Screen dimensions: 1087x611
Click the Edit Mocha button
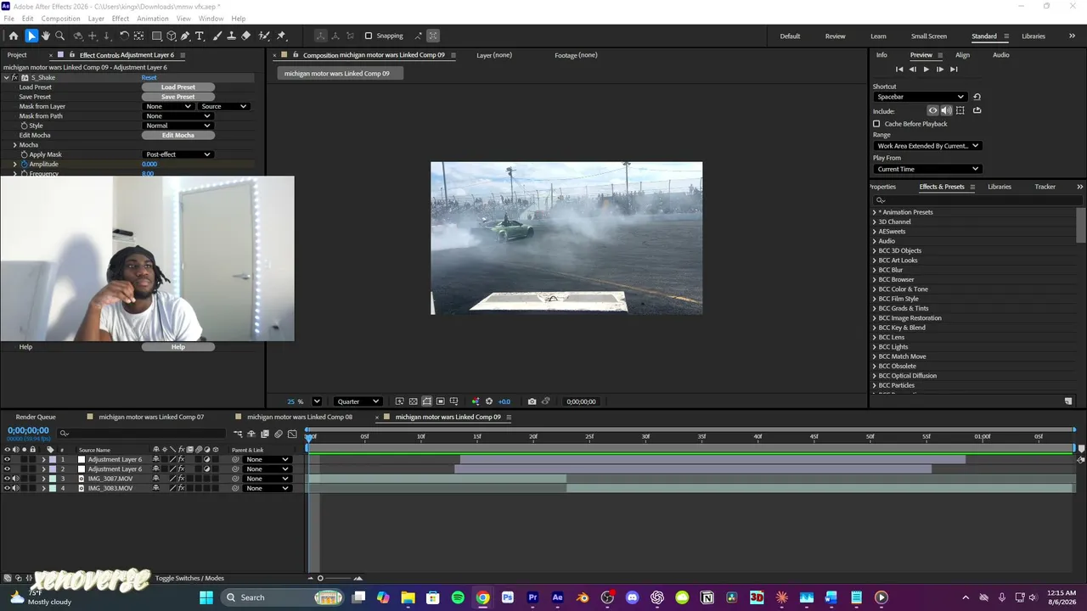coord(177,135)
